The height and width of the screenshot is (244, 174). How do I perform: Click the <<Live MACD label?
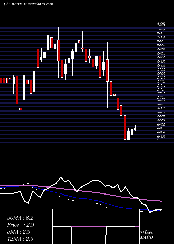coord(147,235)
